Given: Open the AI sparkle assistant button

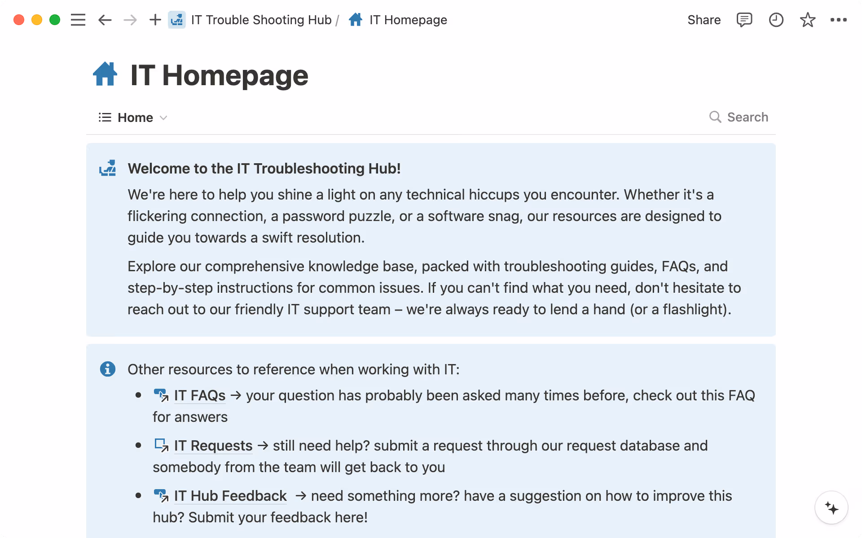Looking at the screenshot, I should [831, 508].
